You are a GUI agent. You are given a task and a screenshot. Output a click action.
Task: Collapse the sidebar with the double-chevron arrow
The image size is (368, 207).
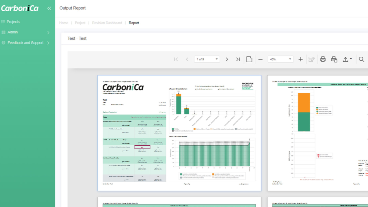coord(49,9)
